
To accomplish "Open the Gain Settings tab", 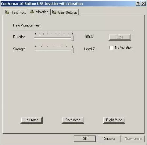I will [x=65, y=12].
